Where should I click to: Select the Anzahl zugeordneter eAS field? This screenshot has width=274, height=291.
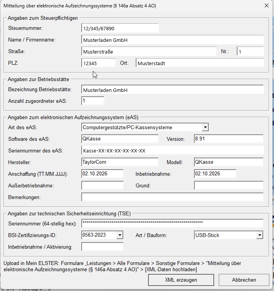(x=93, y=101)
